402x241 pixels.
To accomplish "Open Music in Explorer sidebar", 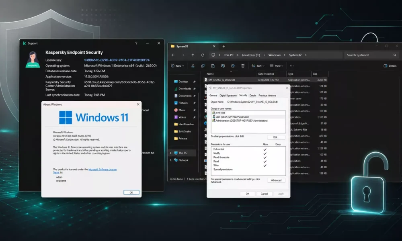I will coord(180,110).
